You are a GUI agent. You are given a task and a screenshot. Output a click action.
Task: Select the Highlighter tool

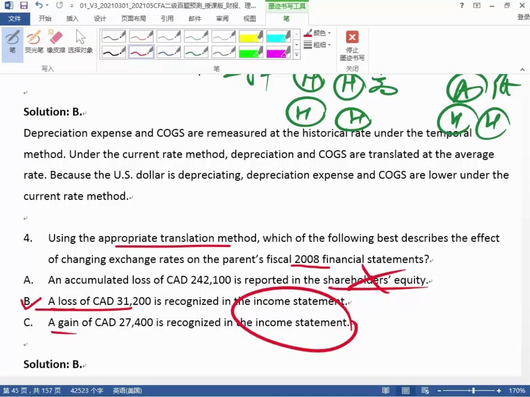(34, 42)
